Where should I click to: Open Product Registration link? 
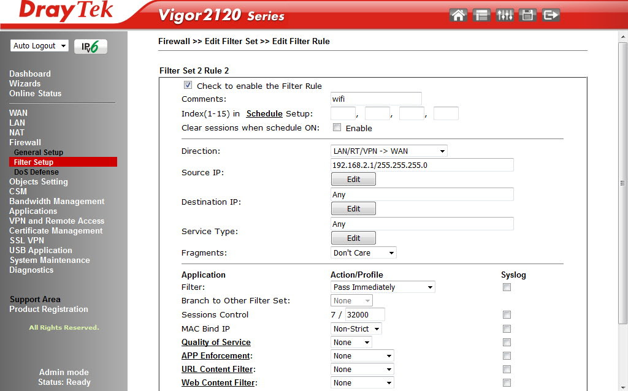point(48,309)
